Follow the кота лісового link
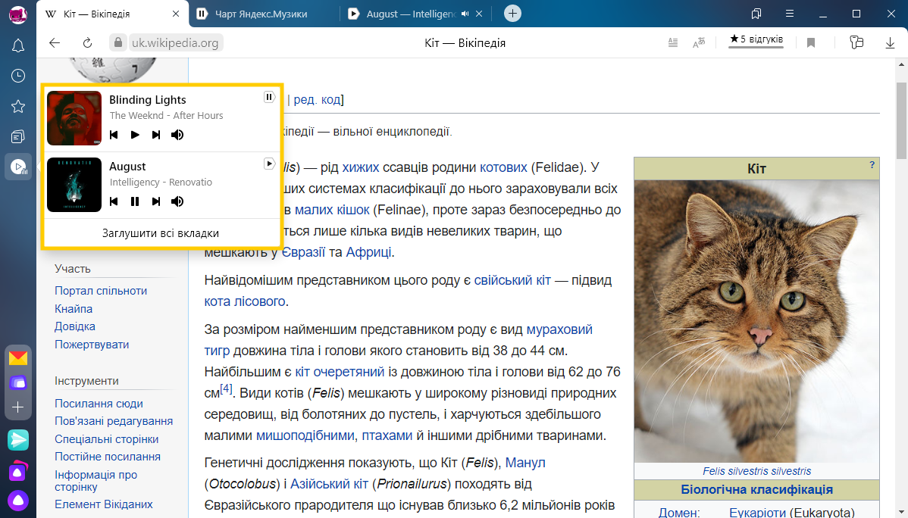 click(244, 301)
